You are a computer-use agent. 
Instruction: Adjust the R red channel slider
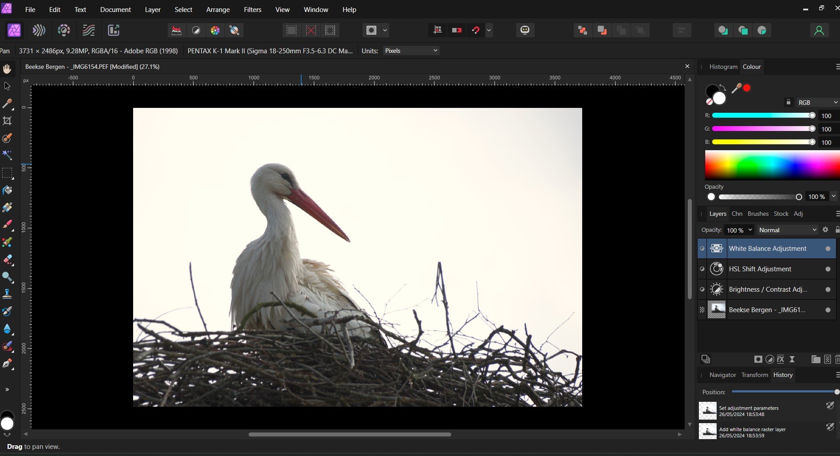pyautogui.click(x=763, y=115)
